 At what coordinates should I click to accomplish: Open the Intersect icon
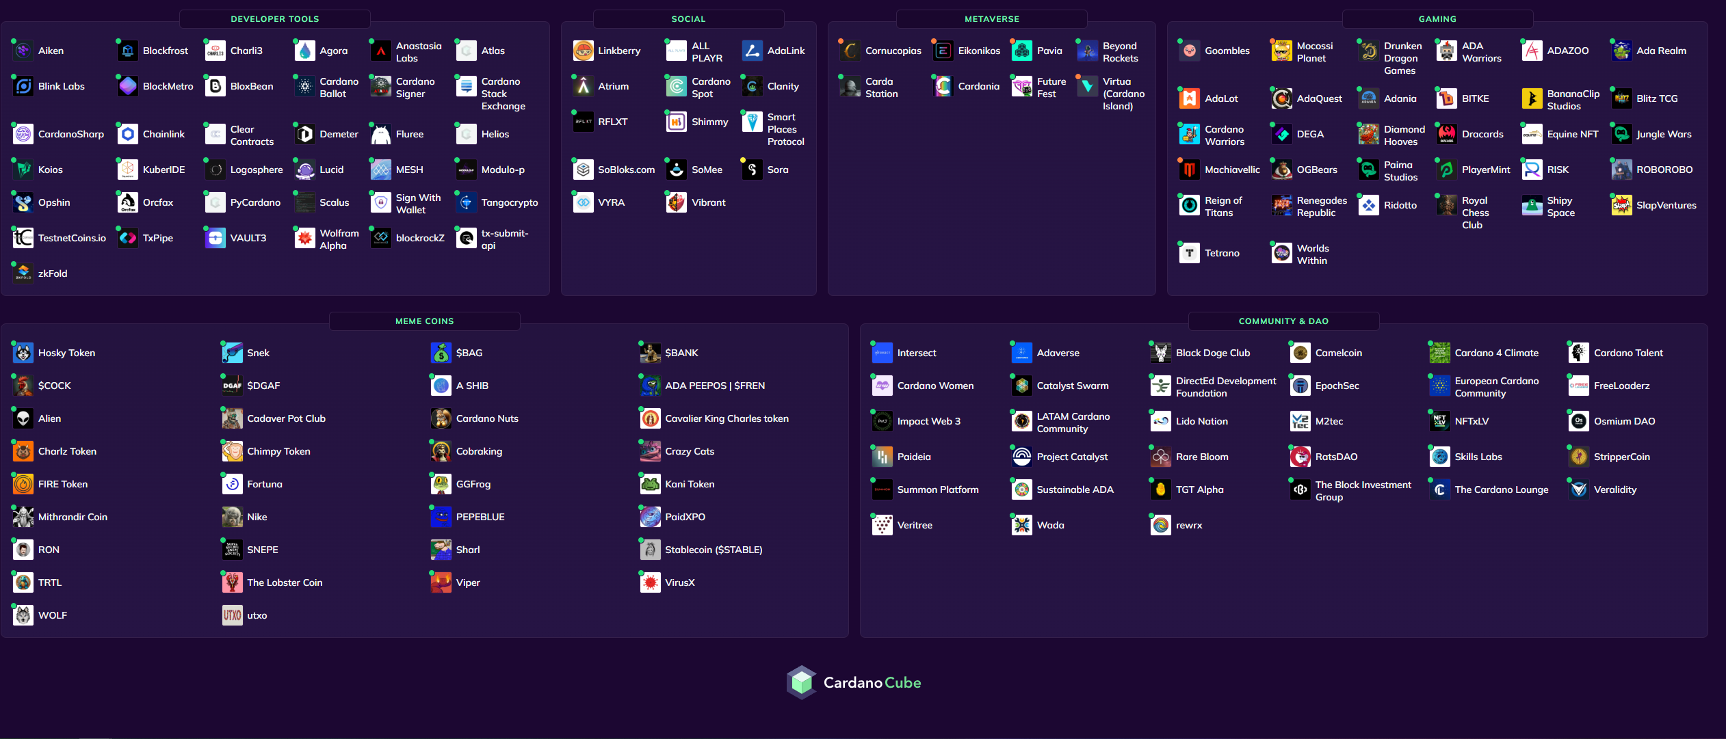[882, 353]
